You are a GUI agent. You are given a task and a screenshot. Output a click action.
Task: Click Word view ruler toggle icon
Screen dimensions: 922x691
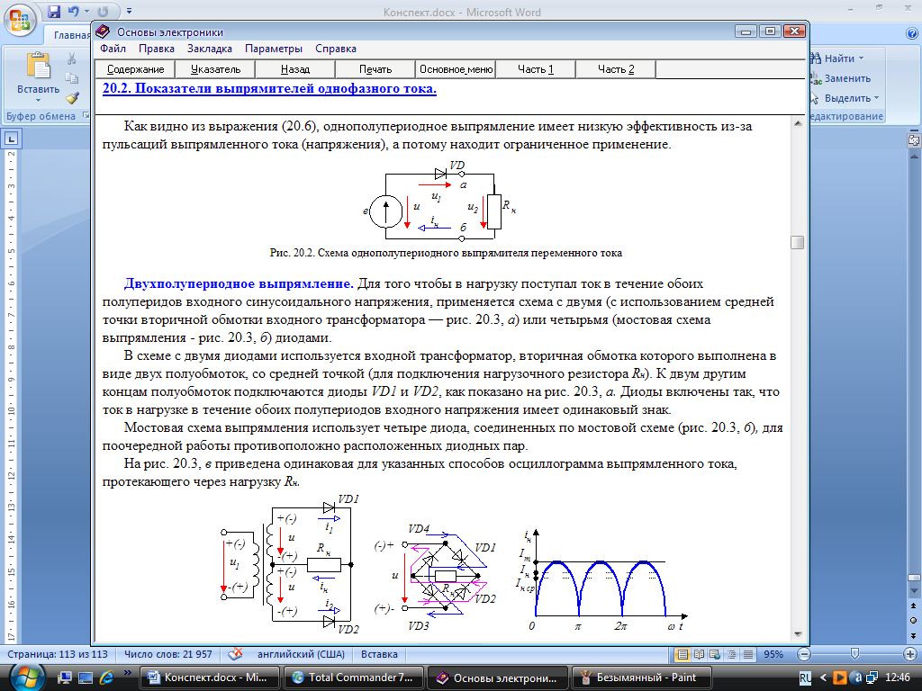pyautogui.click(x=914, y=139)
